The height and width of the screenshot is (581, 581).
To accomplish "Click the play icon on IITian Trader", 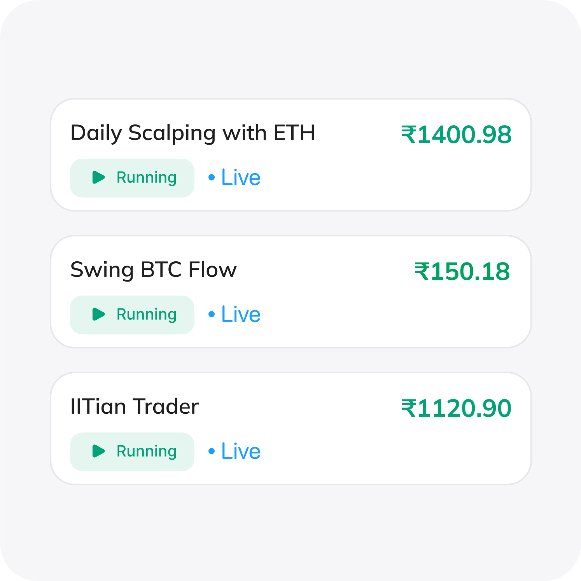I will click(98, 451).
